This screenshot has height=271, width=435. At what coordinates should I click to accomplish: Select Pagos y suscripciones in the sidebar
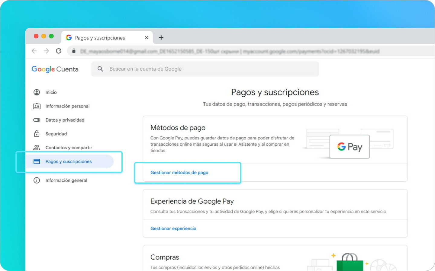point(69,161)
